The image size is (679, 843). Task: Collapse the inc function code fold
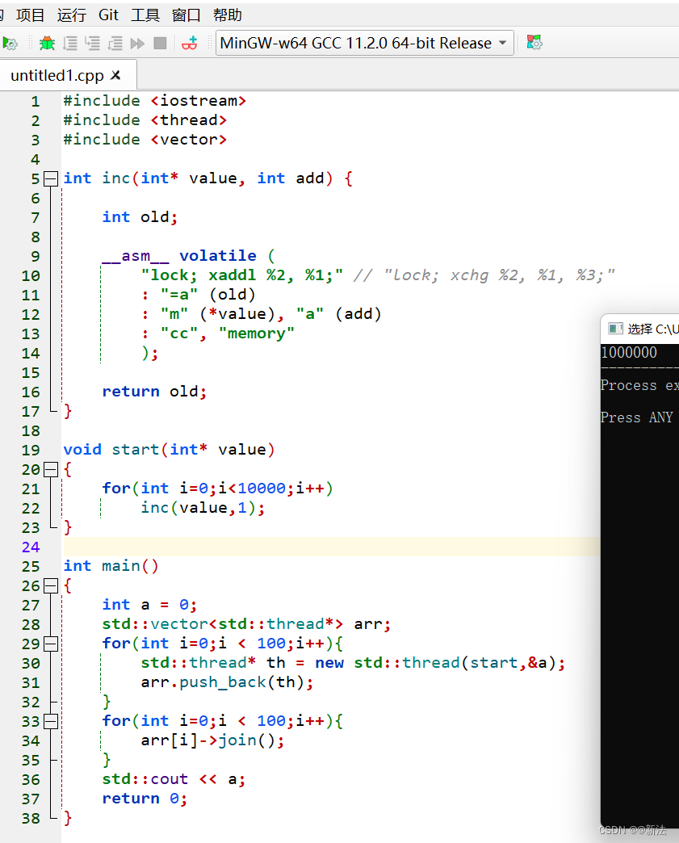pos(51,178)
